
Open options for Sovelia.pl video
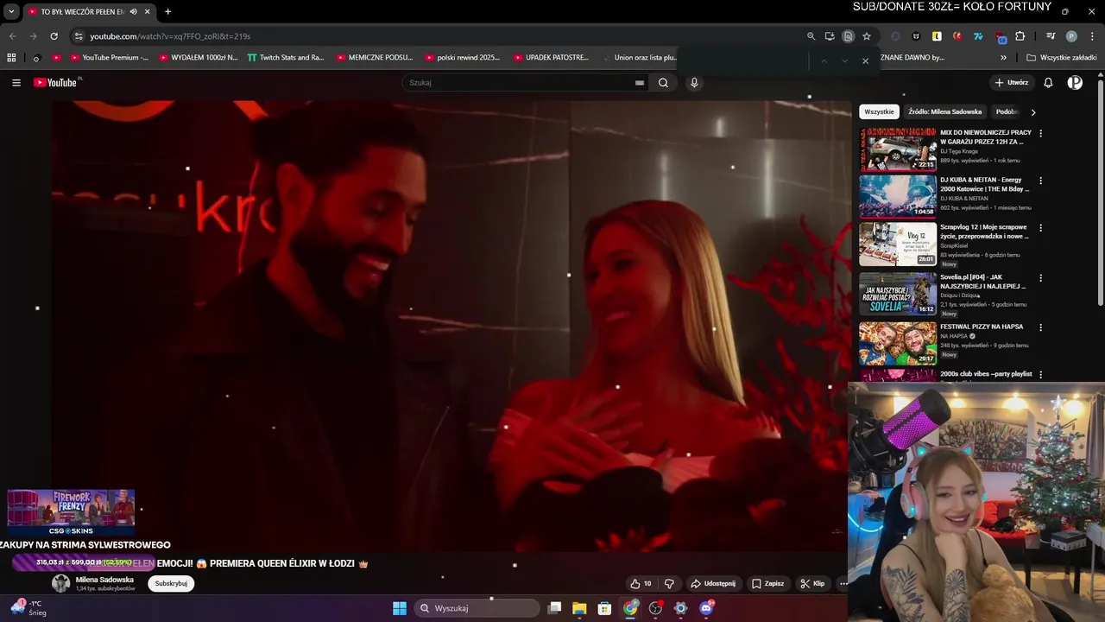(x=1040, y=279)
